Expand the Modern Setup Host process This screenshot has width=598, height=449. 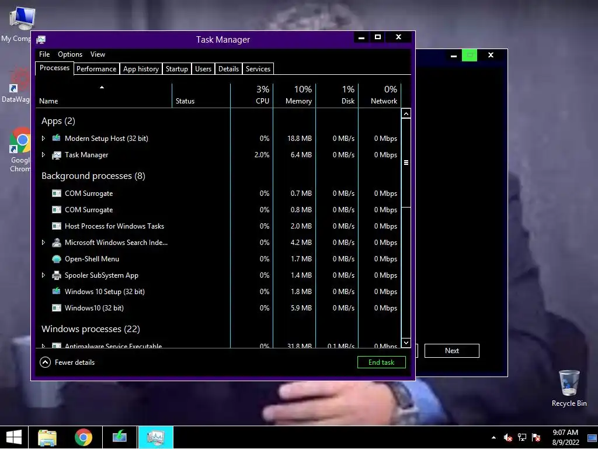click(43, 138)
